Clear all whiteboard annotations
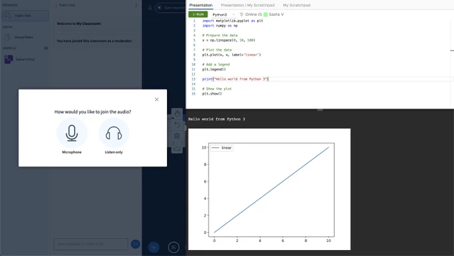The image size is (454, 256). point(177,136)
